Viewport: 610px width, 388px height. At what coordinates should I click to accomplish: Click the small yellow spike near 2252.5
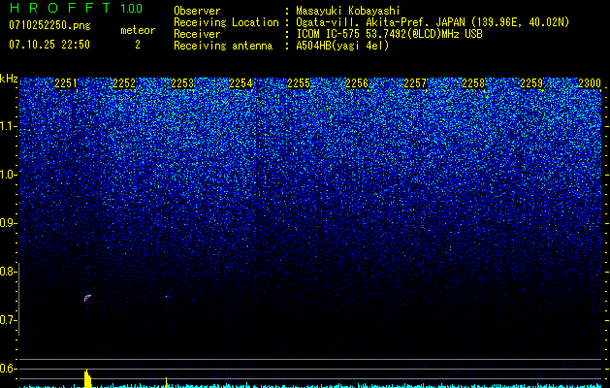click(167, 382)
